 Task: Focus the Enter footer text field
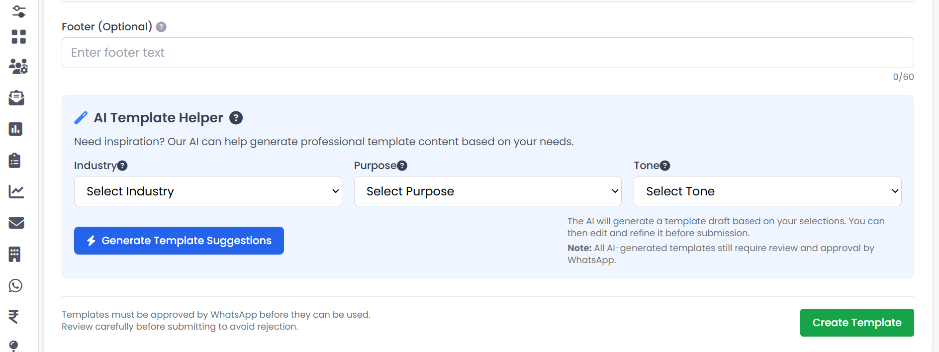tap(487, 53)
